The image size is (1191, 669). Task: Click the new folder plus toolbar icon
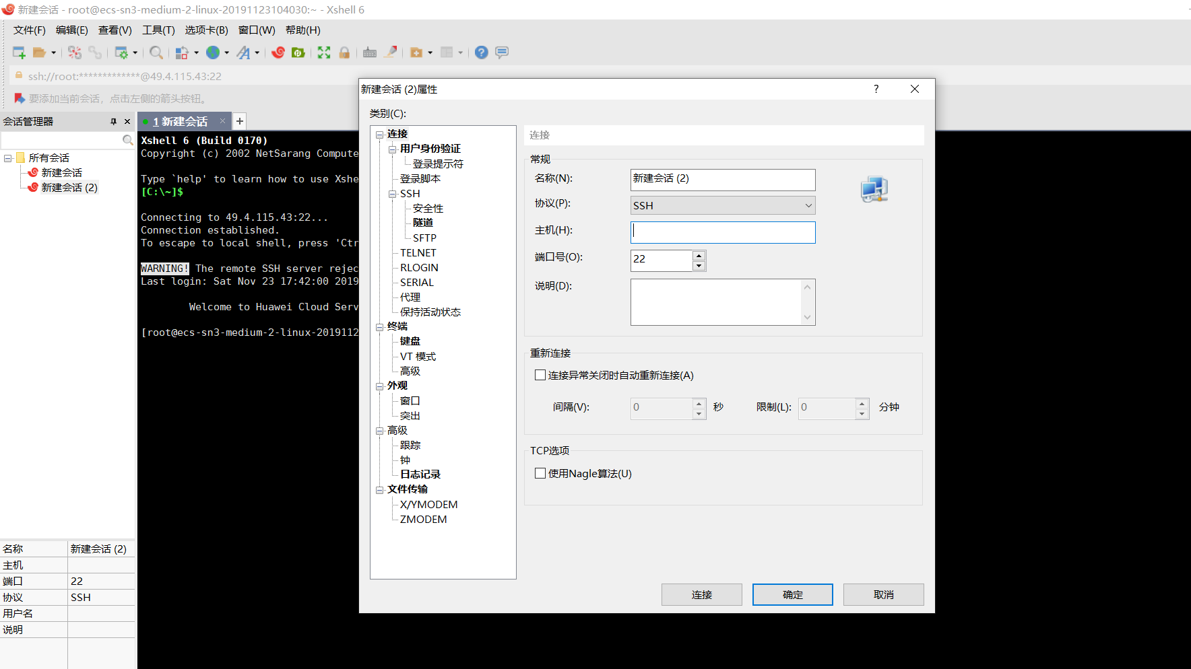point(416,52)
